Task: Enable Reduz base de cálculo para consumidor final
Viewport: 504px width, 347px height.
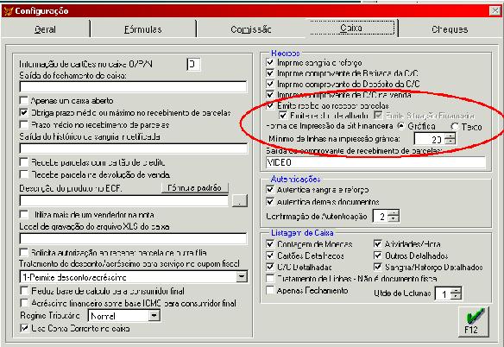Action: [x=24, y=291]
